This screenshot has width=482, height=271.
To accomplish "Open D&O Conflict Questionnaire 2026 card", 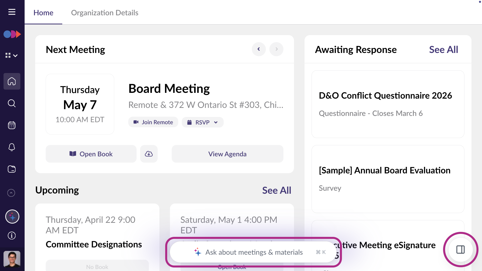I will coord(388,104).
